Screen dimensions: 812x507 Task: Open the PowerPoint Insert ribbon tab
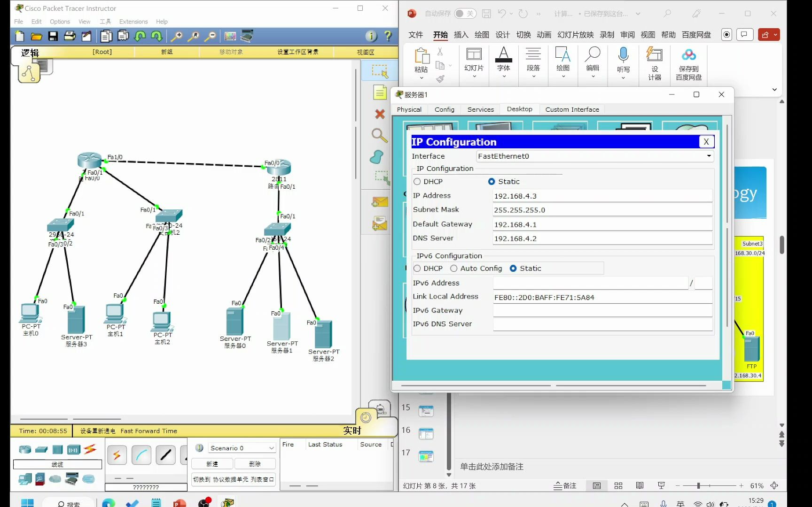click(461, 35)
